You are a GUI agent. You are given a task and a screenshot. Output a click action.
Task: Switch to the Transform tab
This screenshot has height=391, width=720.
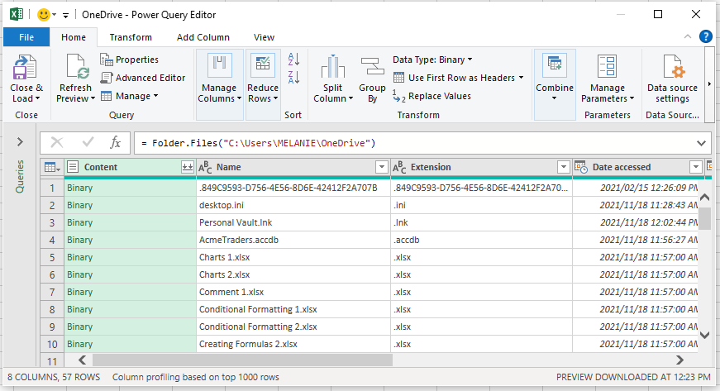pyautogui.click(x=131, y=37)
